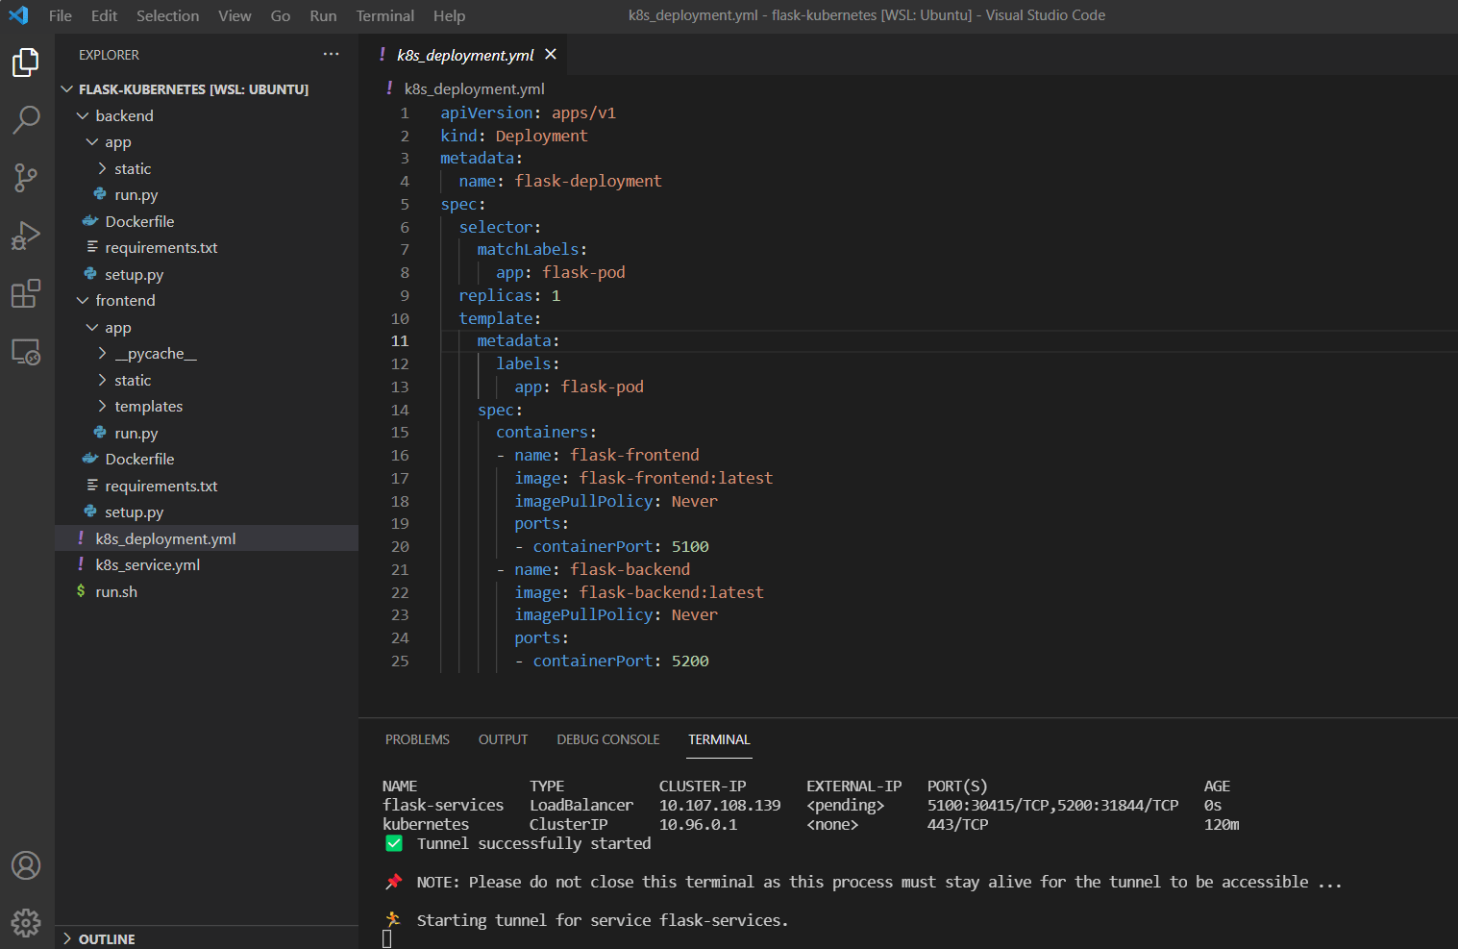
Task: Open the View menu
Action: (235, 15)
